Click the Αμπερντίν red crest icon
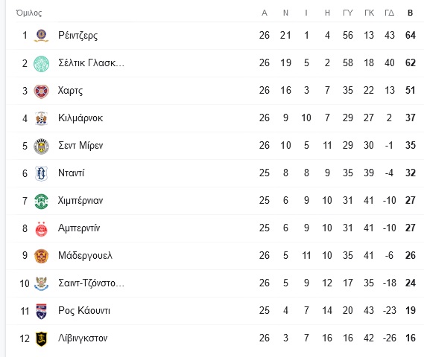Viewport: 424px width, 357px height. pyautogui.click(x=42, y=229)
